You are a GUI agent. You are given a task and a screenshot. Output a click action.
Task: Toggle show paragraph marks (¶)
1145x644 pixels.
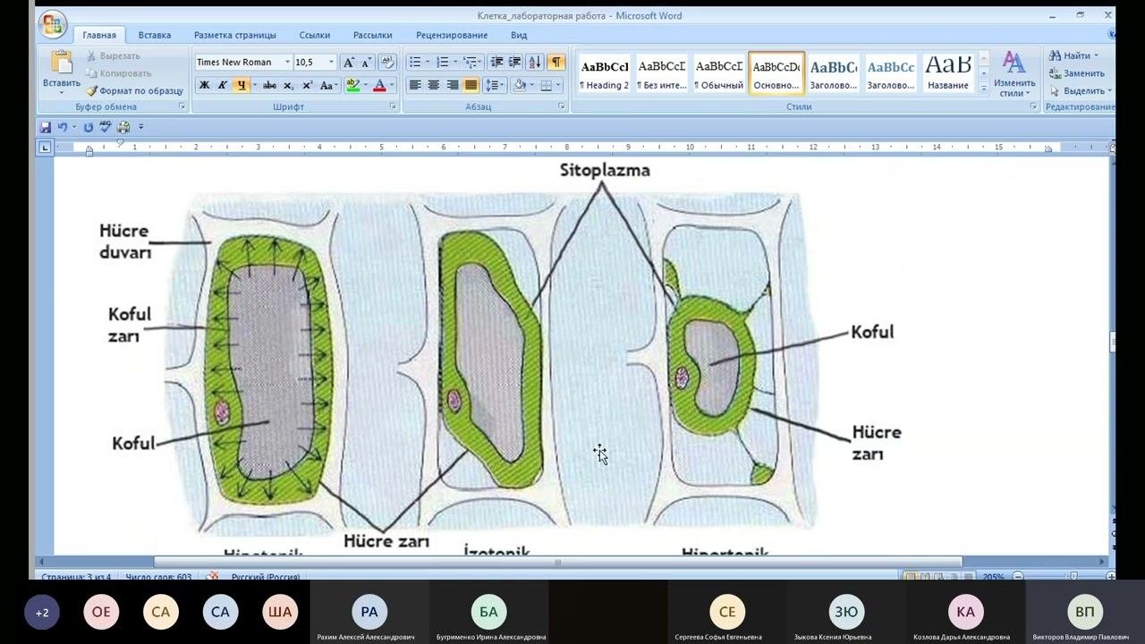coord(556,62)
